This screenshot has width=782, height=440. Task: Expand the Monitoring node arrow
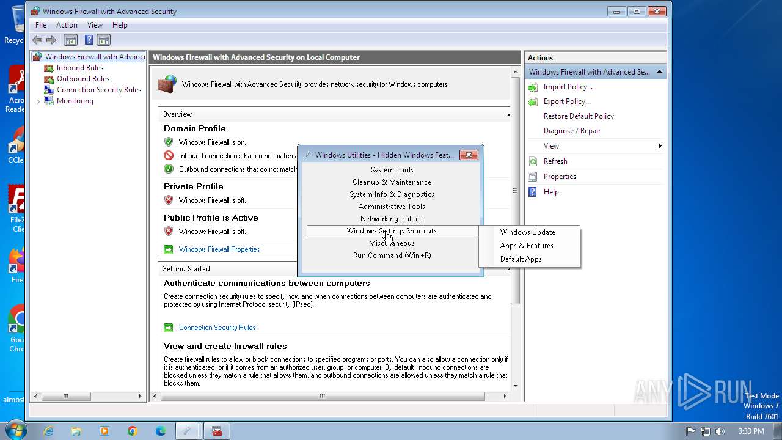(38, 101)
